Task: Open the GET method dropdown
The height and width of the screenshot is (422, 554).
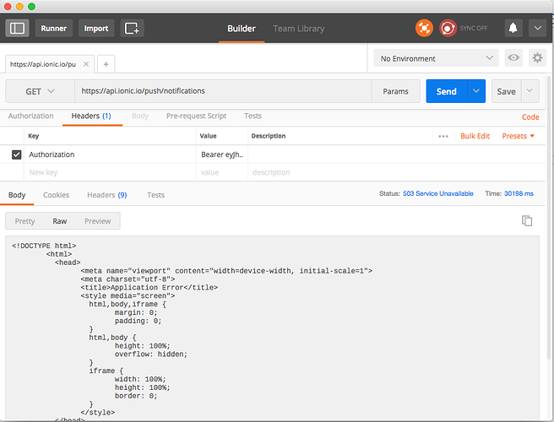Action: [40, 91]
